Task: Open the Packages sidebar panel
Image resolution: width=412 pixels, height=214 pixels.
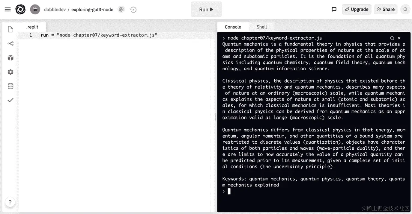Action: point(10,57)
